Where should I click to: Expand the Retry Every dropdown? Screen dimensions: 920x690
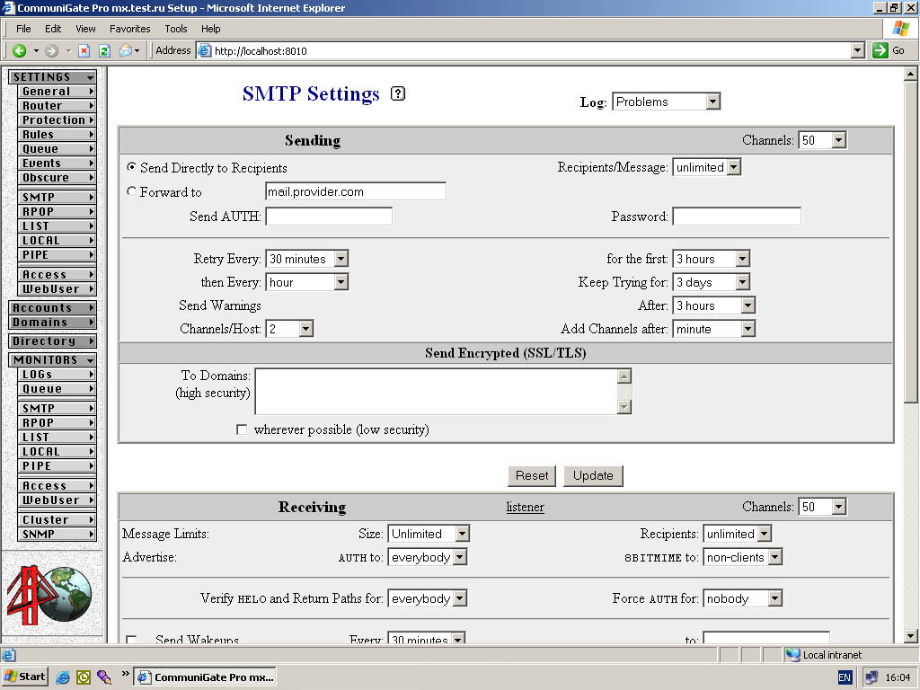[x=306, y=259]
